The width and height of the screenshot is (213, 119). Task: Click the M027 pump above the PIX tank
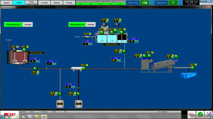tap(79, 94)
